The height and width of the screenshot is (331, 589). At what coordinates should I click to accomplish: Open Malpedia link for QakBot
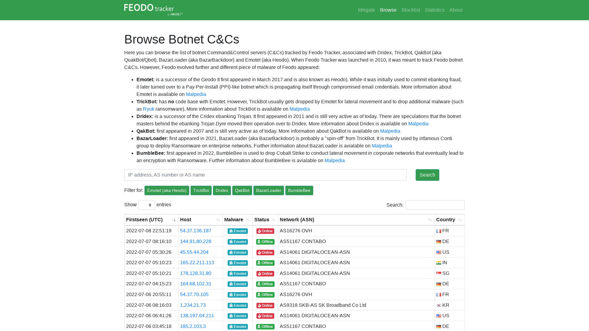point(390,131)
